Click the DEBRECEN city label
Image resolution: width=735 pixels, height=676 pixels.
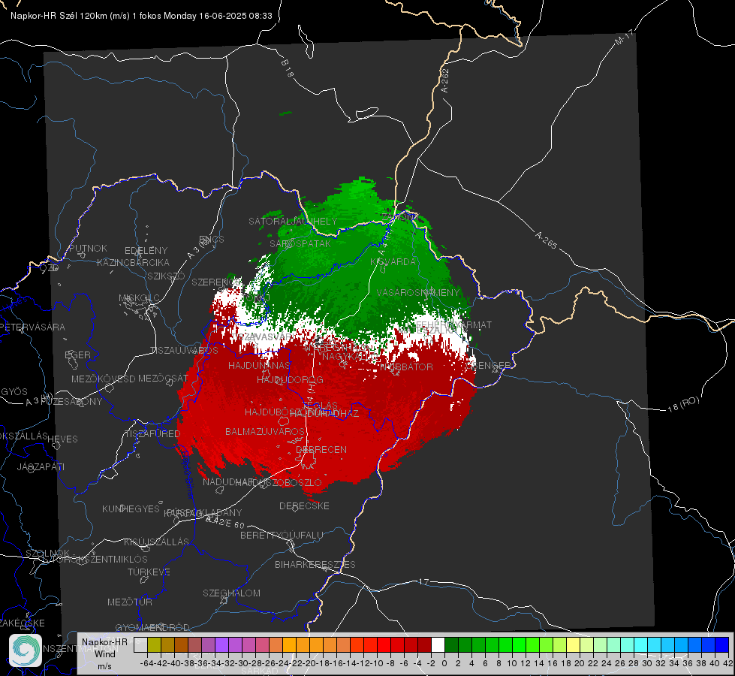[x=321, y=449]
